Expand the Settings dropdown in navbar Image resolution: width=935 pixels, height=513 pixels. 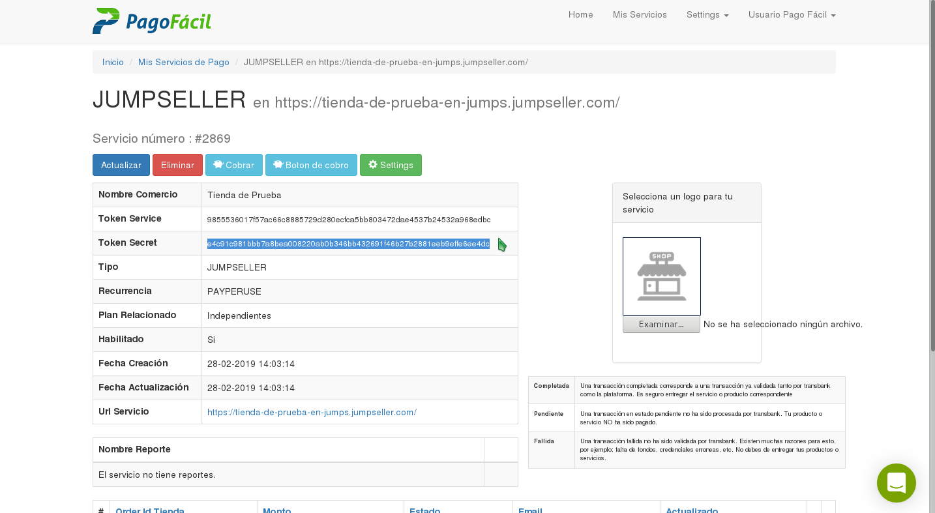(707, 14)
